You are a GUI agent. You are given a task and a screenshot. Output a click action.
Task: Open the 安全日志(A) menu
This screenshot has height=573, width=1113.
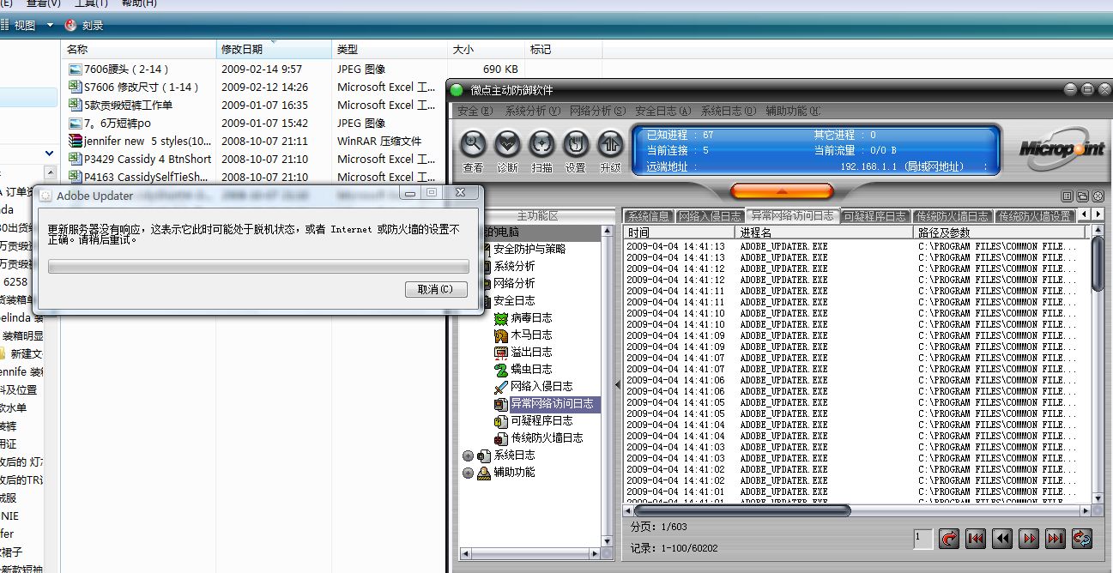(662, 112)
